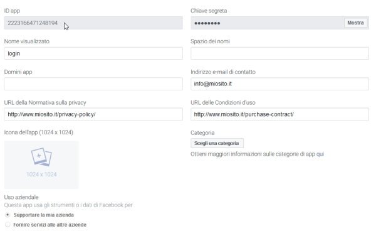
Task: Select Fornire servizi alle altre aziende radio button
Action: pos(8,225)
